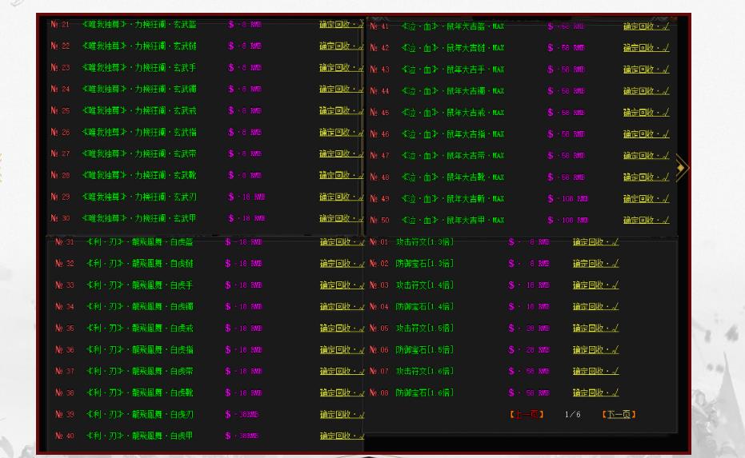This screenshot has height=458, width=745.
Task: Click 确定回收 for 防御宝石[1.6倍] No.08
Action: coord(595,392)
